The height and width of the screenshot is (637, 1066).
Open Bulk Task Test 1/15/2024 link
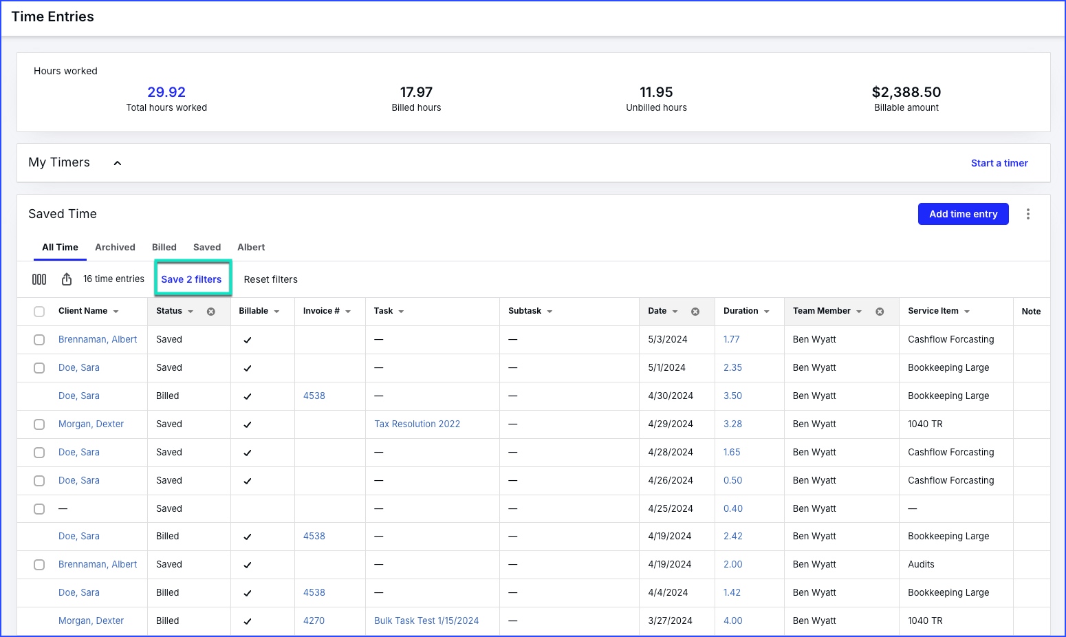tap(426, 620)
